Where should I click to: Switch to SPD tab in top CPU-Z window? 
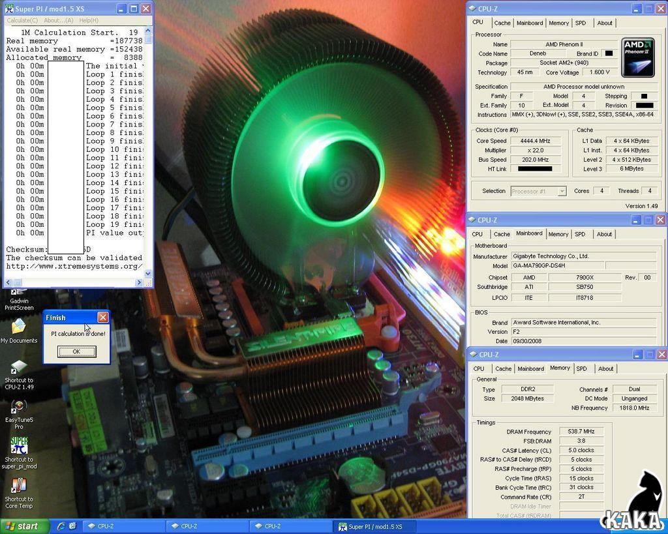click(x=581, y=23)
